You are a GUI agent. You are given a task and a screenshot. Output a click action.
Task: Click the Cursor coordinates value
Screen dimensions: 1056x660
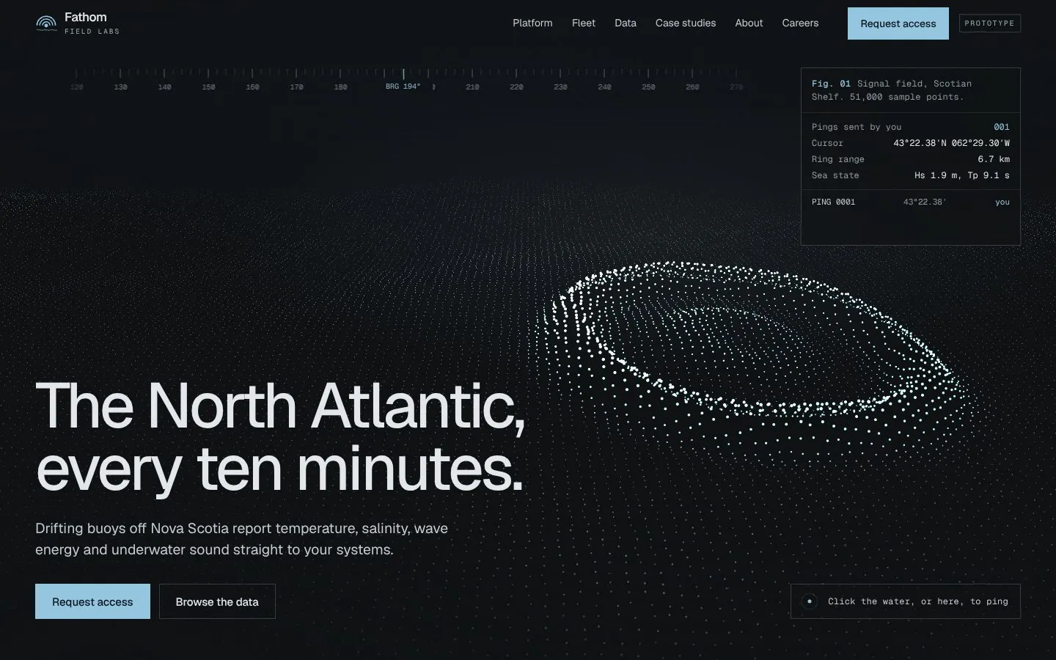coord(951,143)
